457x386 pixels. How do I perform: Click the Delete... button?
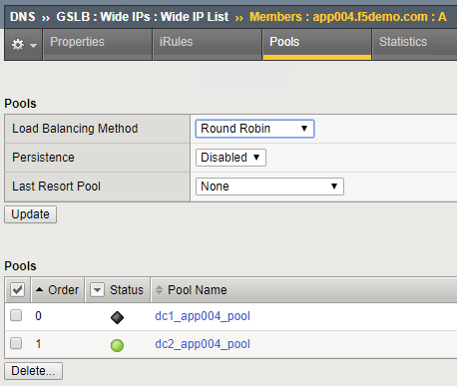[x=33, y=371]
